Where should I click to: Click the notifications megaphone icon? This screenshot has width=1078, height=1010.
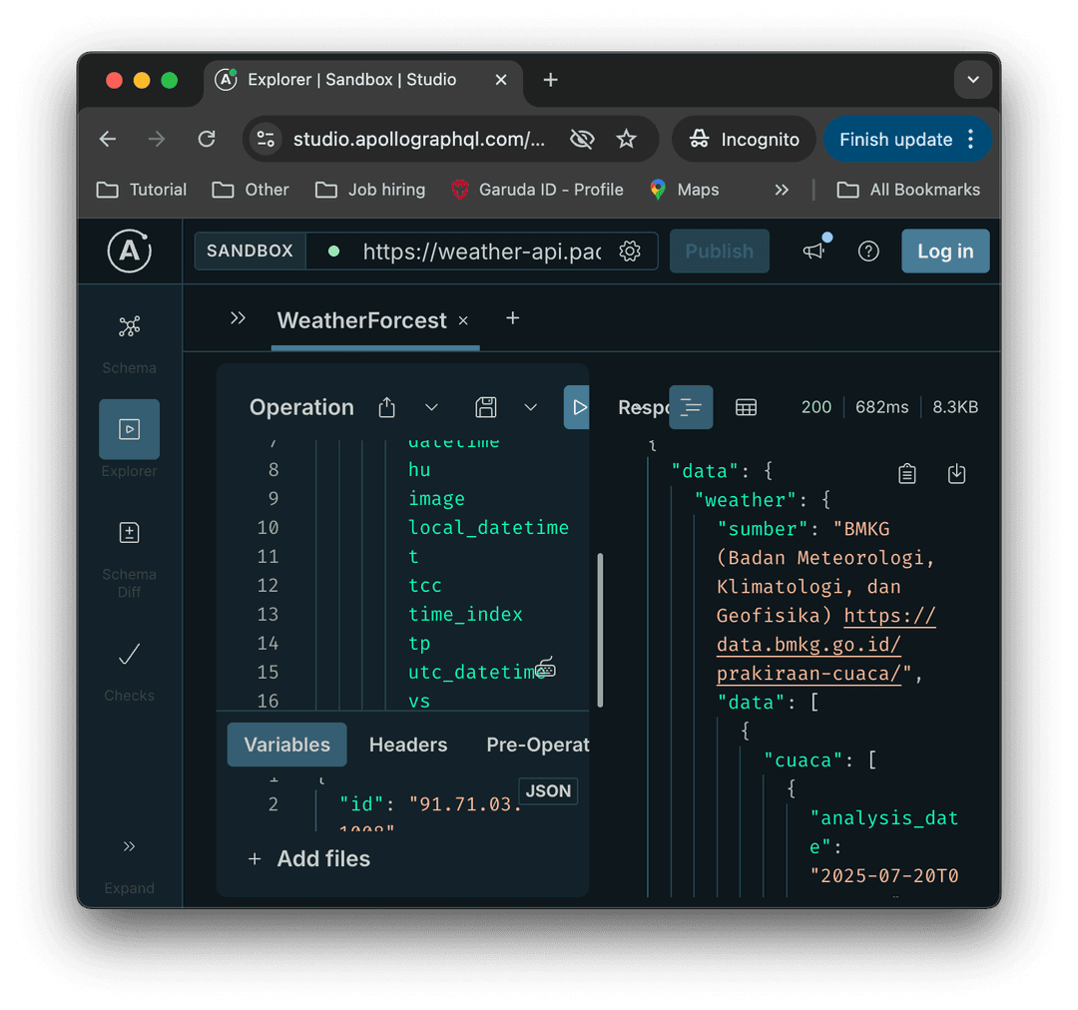coord(813,252)
